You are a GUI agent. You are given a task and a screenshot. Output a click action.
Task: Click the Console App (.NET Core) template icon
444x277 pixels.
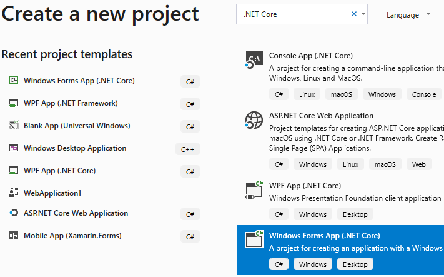pyautogui.click(x=254, y=61)
